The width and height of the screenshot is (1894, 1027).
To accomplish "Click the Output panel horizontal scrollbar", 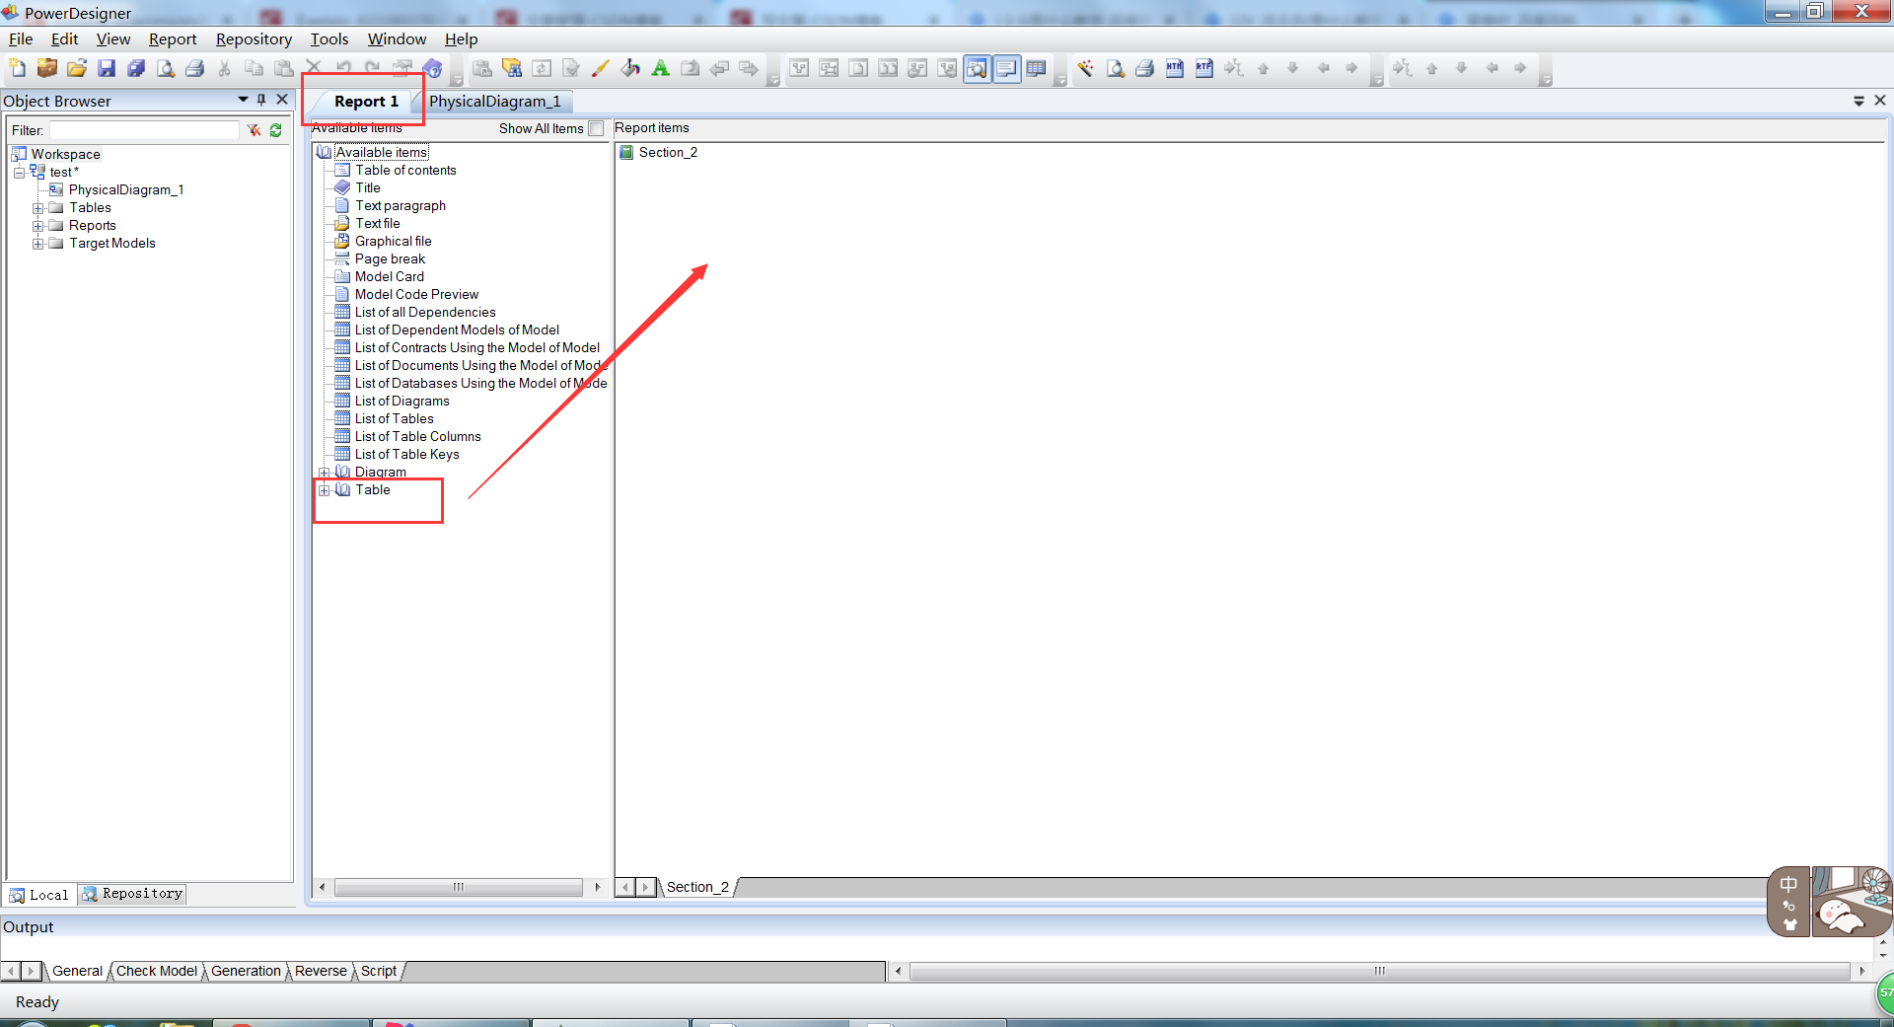I will (x=1380, y=971).
